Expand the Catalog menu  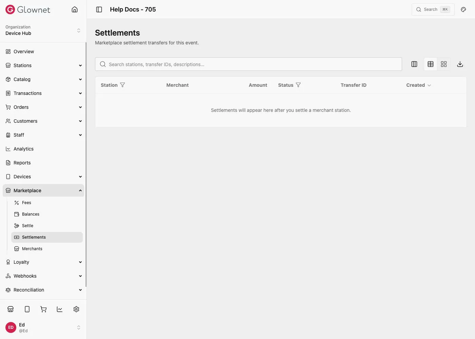(x=43, y=79)
